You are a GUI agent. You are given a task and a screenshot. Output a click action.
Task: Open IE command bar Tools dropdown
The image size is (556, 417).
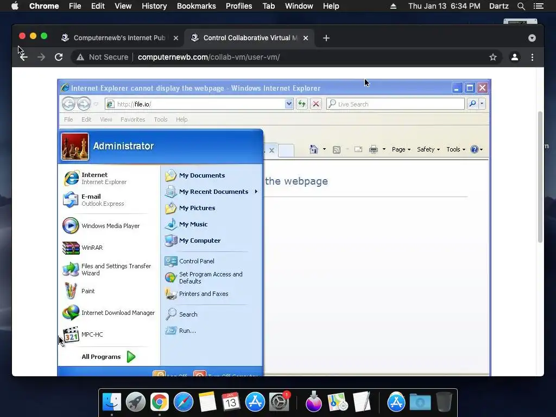point(456,149)
